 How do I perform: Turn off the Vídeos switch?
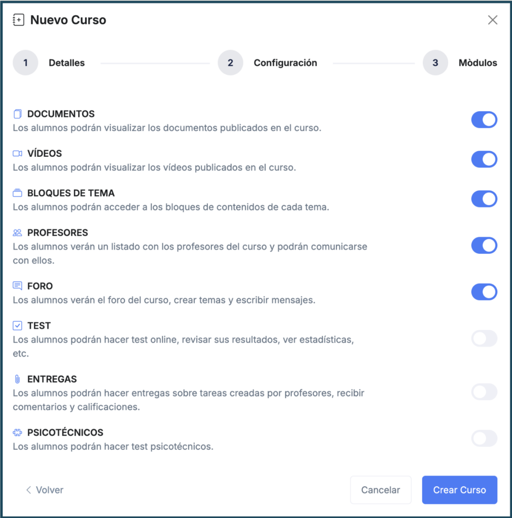(x=484, y=159)
